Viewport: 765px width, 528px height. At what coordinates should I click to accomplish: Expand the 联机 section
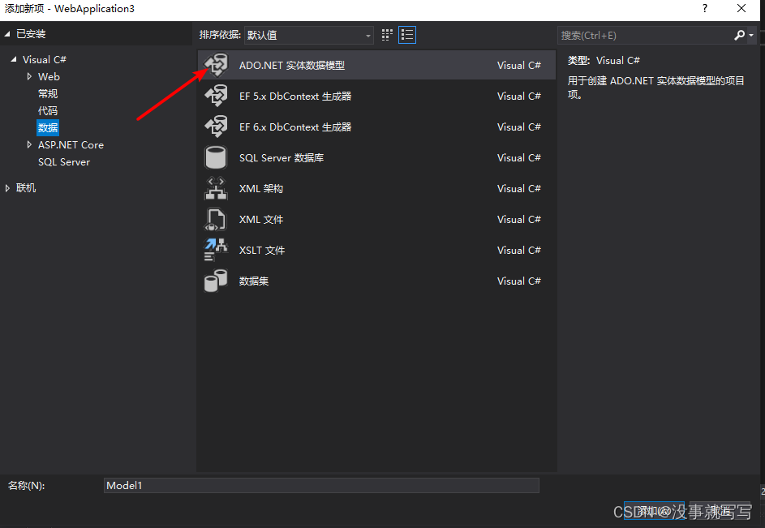(x=7, y=188)
